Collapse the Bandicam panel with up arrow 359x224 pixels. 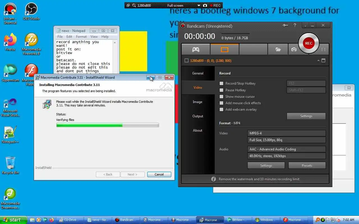[x=318, y=60]
